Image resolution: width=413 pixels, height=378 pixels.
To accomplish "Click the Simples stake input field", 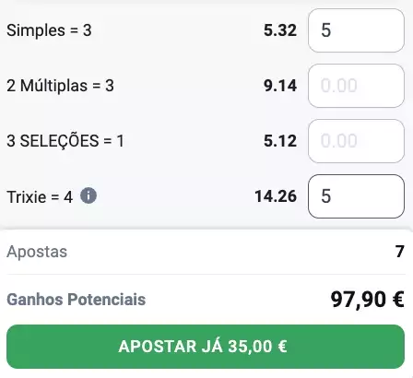I will point(356,30).
